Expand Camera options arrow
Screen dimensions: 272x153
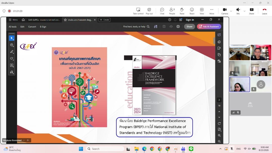[231, 11]
